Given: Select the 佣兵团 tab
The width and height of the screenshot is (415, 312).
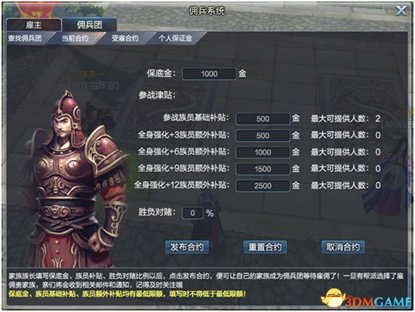Looking at the screenshot, I should (x=90, y=25).
